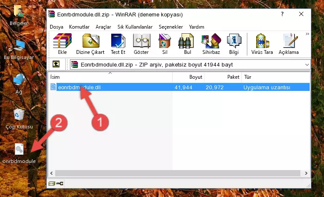
Task: Click the WinRAR title bar help question mark
Action: tap(282, 14)
